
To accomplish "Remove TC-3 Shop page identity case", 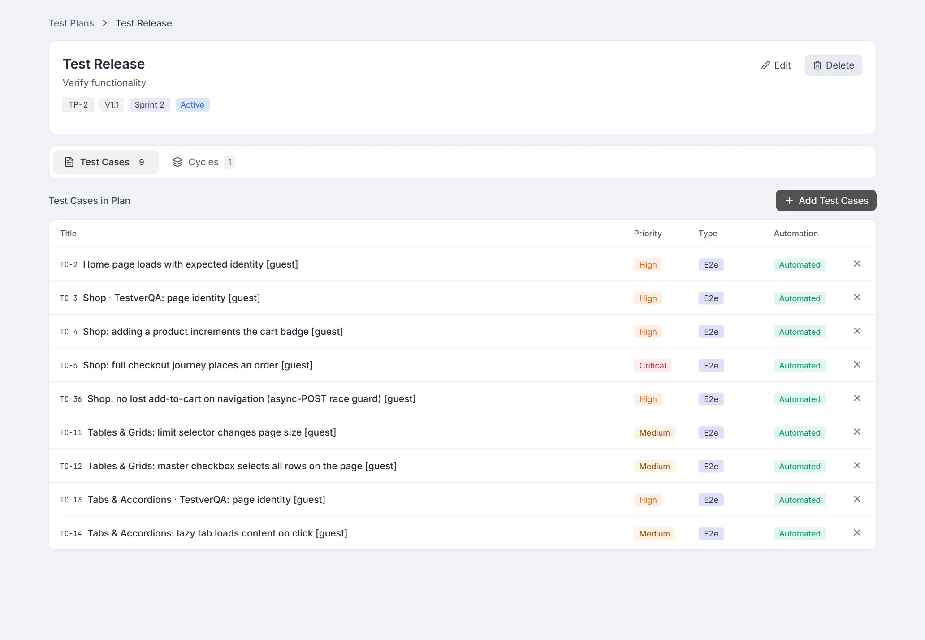I will click(857, 298).
